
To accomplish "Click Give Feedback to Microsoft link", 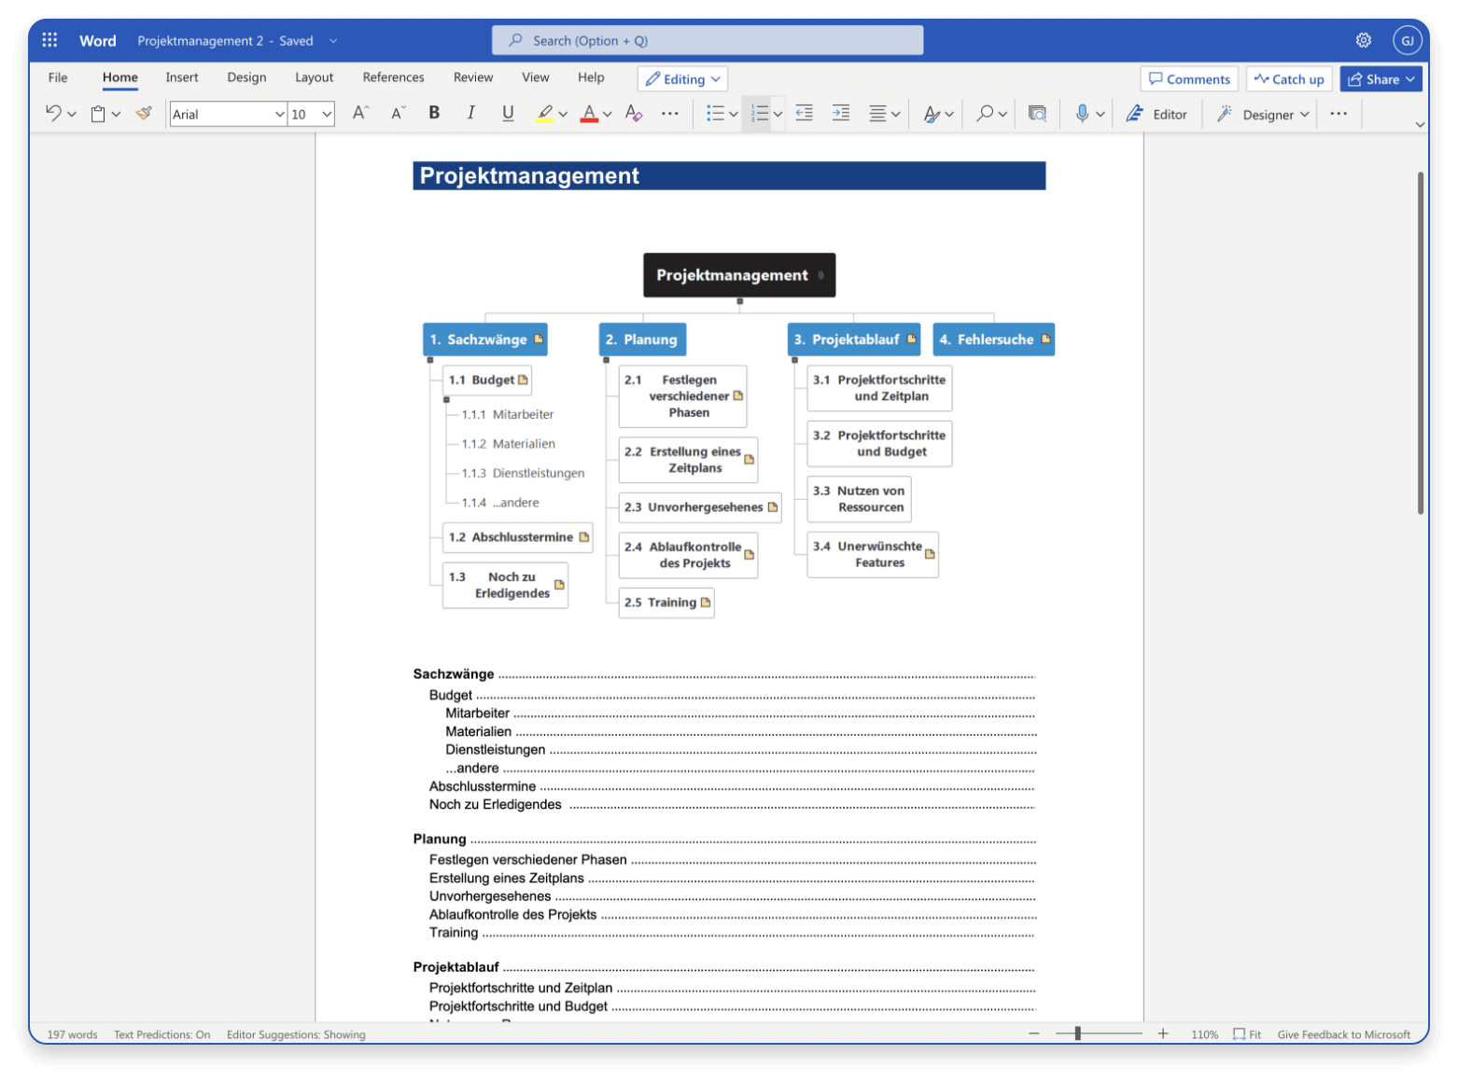I will click(x=1344, y=1034).
